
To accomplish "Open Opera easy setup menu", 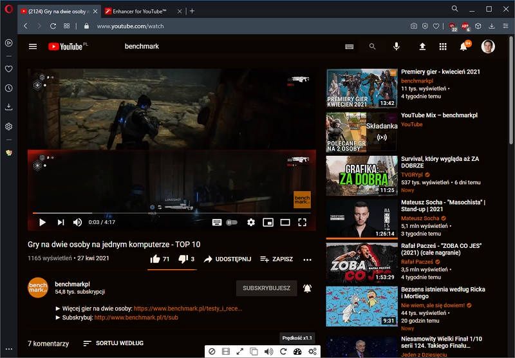I will coord(505,26).
